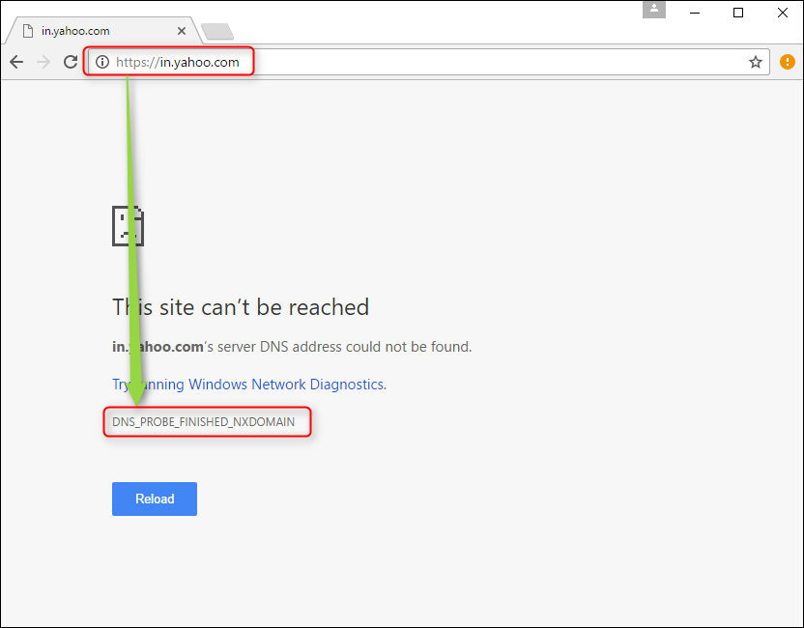This screenshot has height=628, width=804.
Task: Open site information icon in address bar
Action: tap(102, 62)
